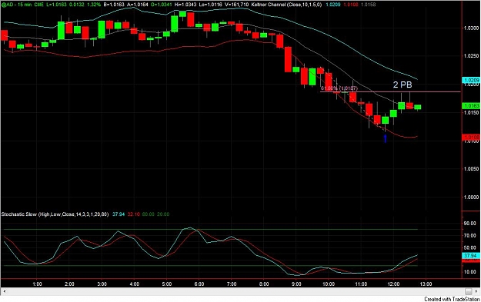481x302 pixels.
Task: Click the 'O=1.0341' open value
Action: click(162, 5)
